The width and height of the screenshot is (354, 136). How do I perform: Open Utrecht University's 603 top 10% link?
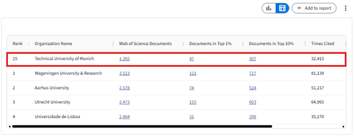(x=253, y=102)
